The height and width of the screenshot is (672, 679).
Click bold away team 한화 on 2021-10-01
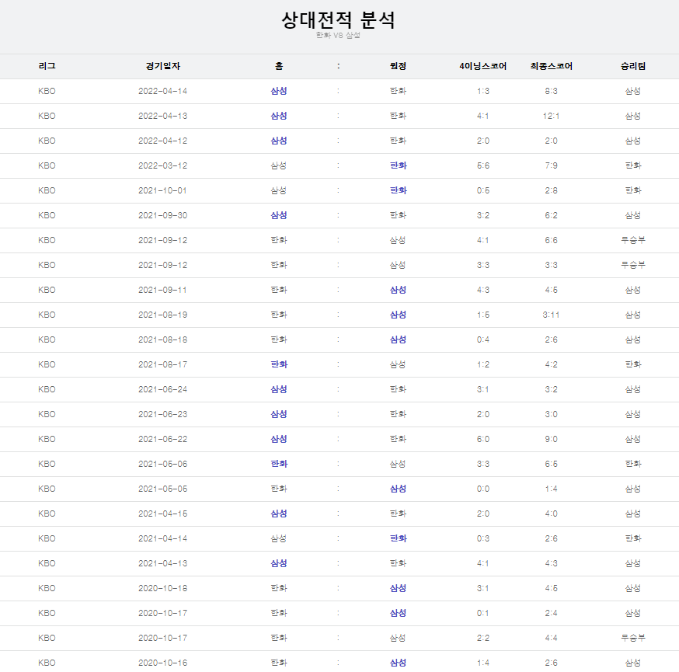(398, 190)
